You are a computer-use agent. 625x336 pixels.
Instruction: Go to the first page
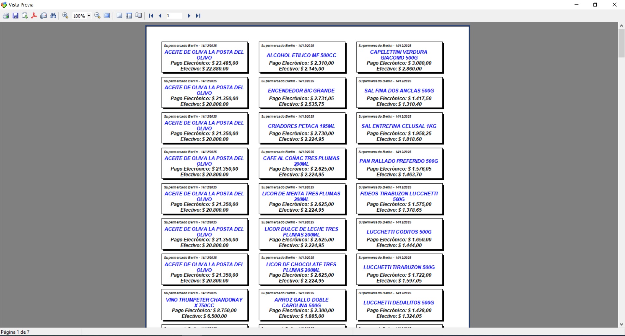tap(151, 16)
